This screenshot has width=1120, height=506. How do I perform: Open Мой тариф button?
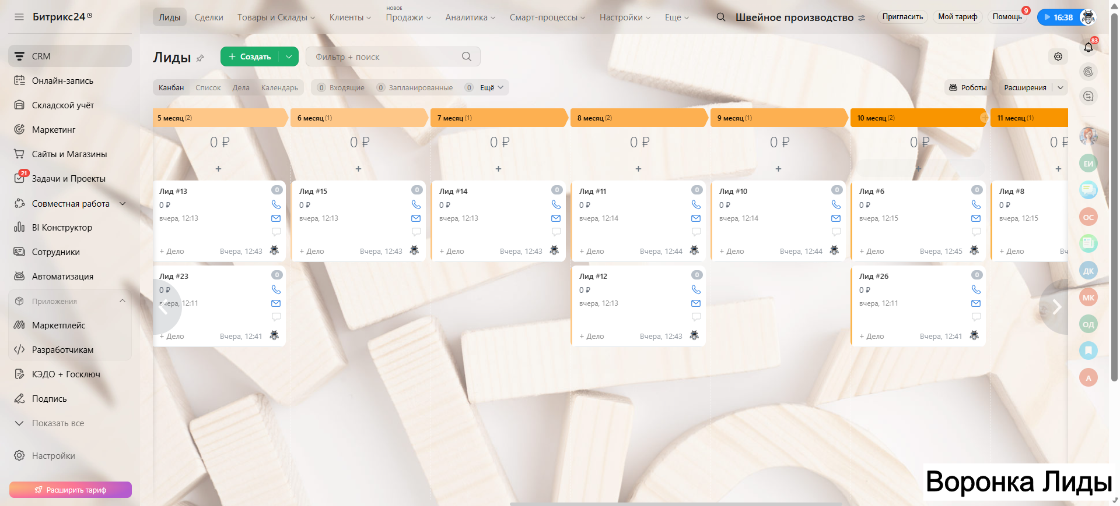957,17
